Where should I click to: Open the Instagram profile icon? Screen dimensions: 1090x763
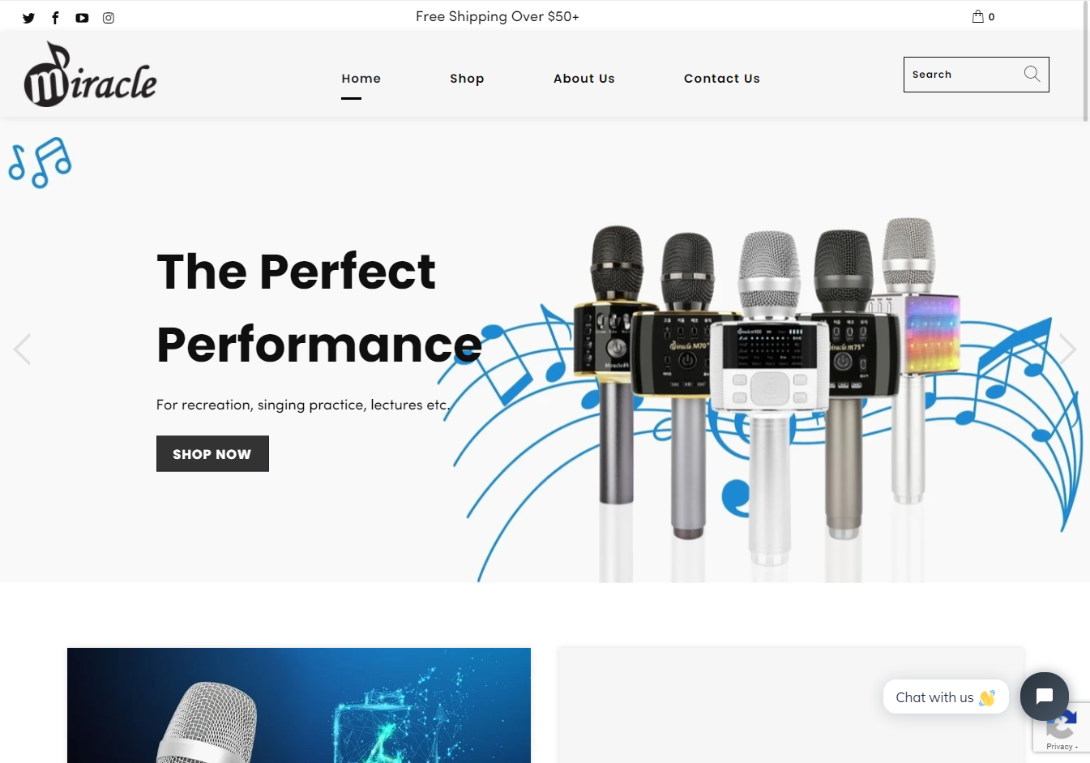pos(109,18)
